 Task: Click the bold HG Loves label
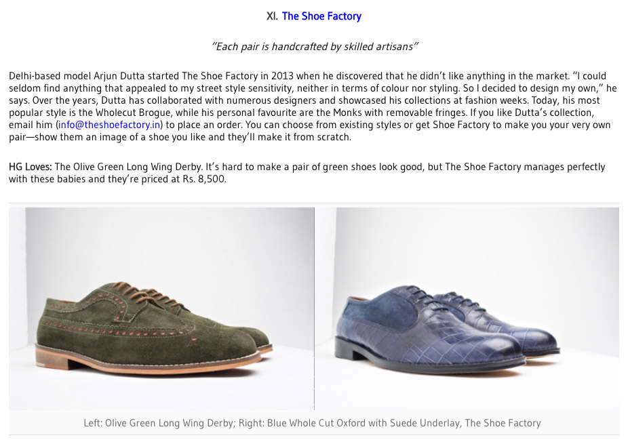(x=31, y=167)
